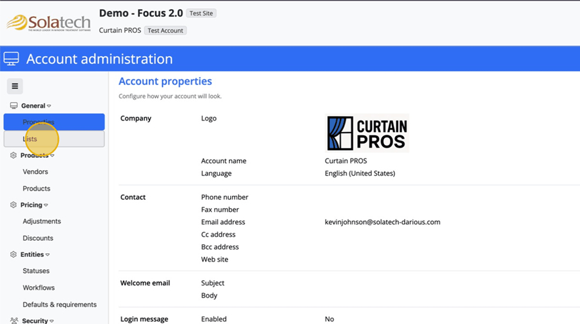
Task: Click the Test Account badge
Action: point(166,31)
